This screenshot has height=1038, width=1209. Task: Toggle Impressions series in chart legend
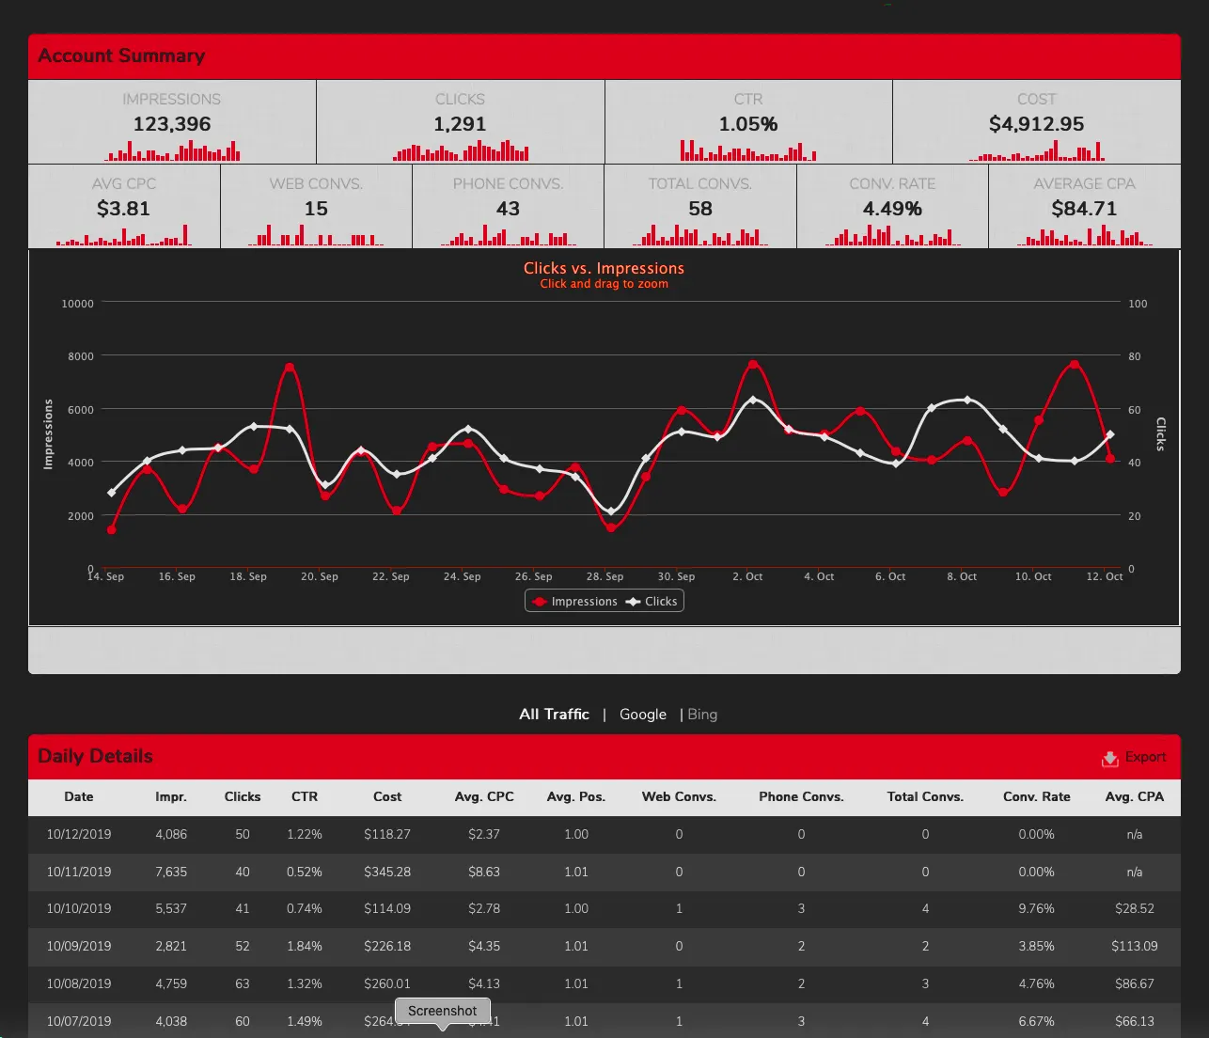[x=574, y=602]
